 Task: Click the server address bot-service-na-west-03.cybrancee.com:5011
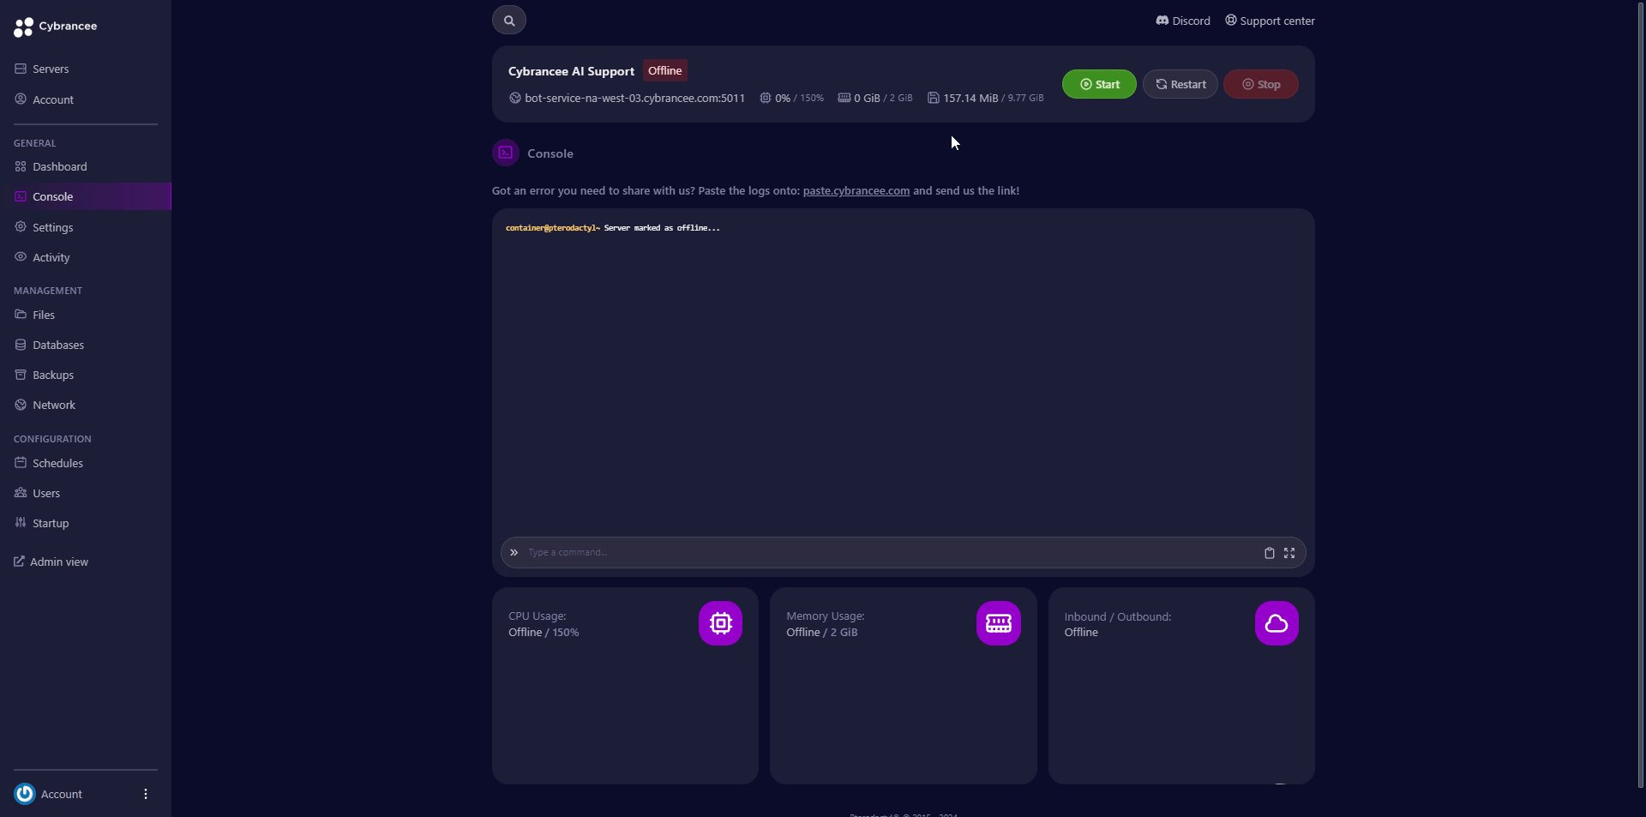[x=634, y=98]
